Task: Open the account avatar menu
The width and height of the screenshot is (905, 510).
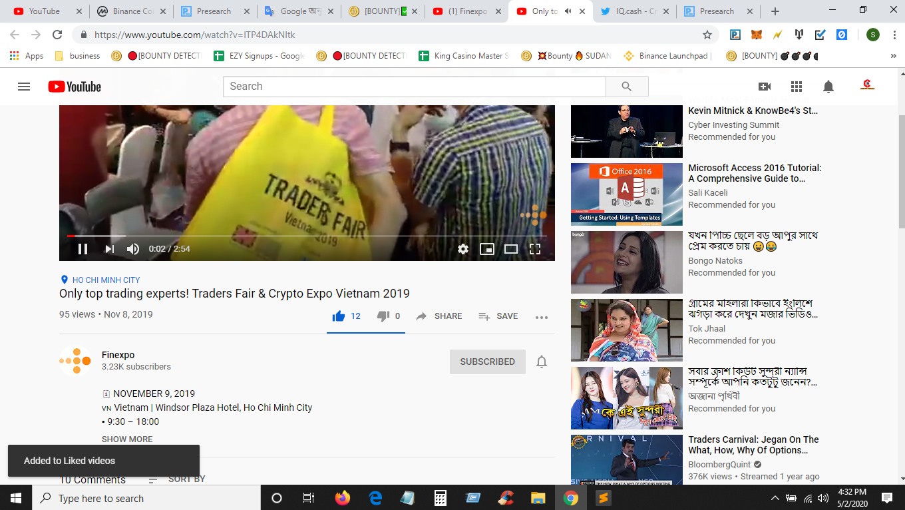Action: [867, 86]
